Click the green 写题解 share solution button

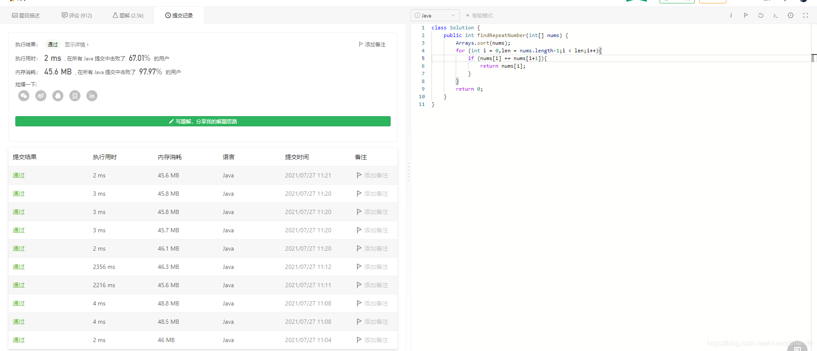coord(203,121)
